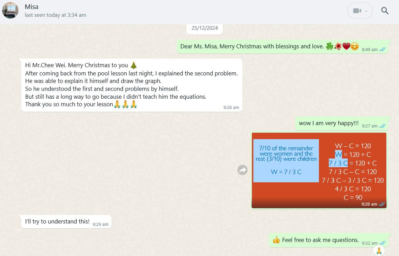
Task: Click the blue highlighted W = 7 / 3 C box
Action: point(286,160)
